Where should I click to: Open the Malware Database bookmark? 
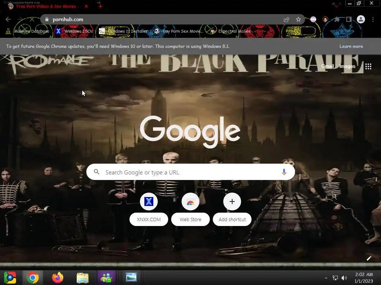tap(28, 31)
